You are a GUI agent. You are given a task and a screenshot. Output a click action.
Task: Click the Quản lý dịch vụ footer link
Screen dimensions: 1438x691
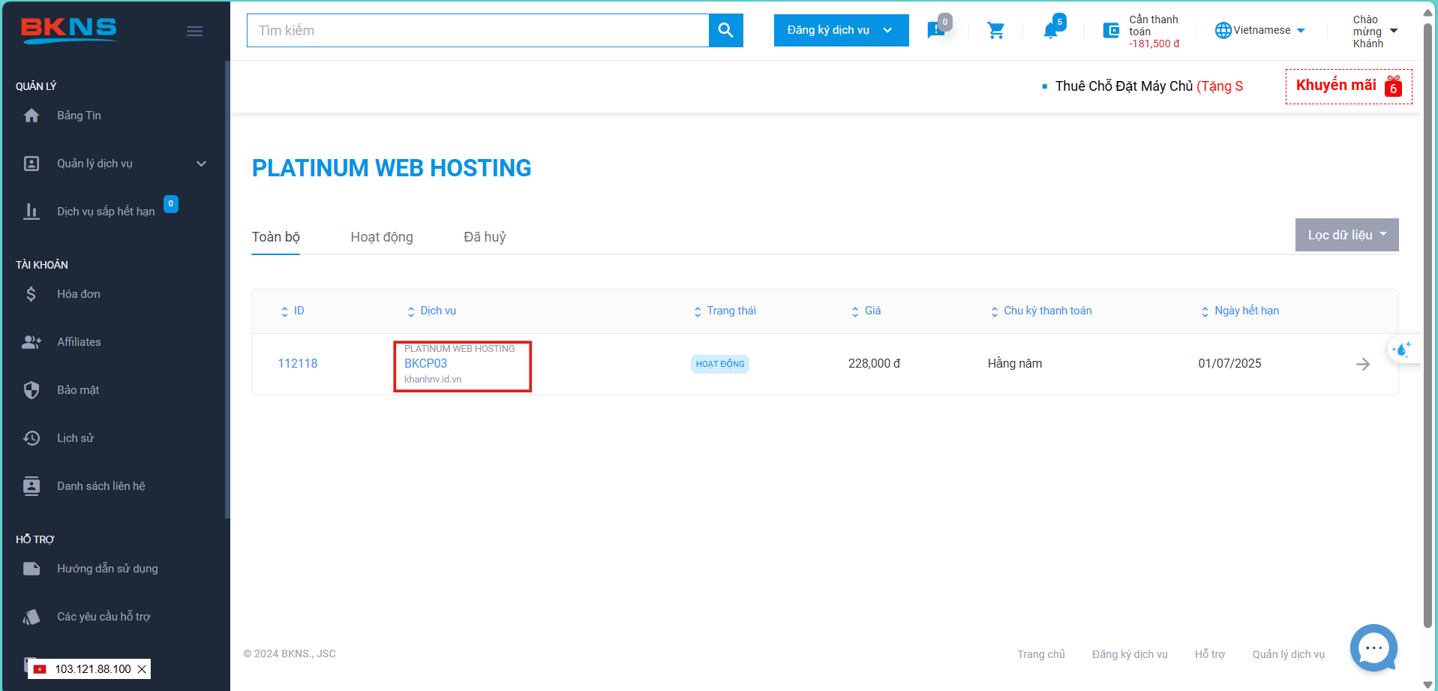point(1289,654)
